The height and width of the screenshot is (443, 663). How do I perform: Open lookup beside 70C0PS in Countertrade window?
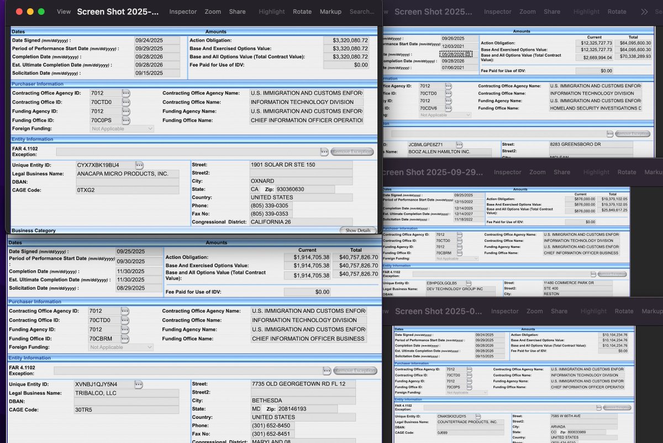click(x=470, y=387)
